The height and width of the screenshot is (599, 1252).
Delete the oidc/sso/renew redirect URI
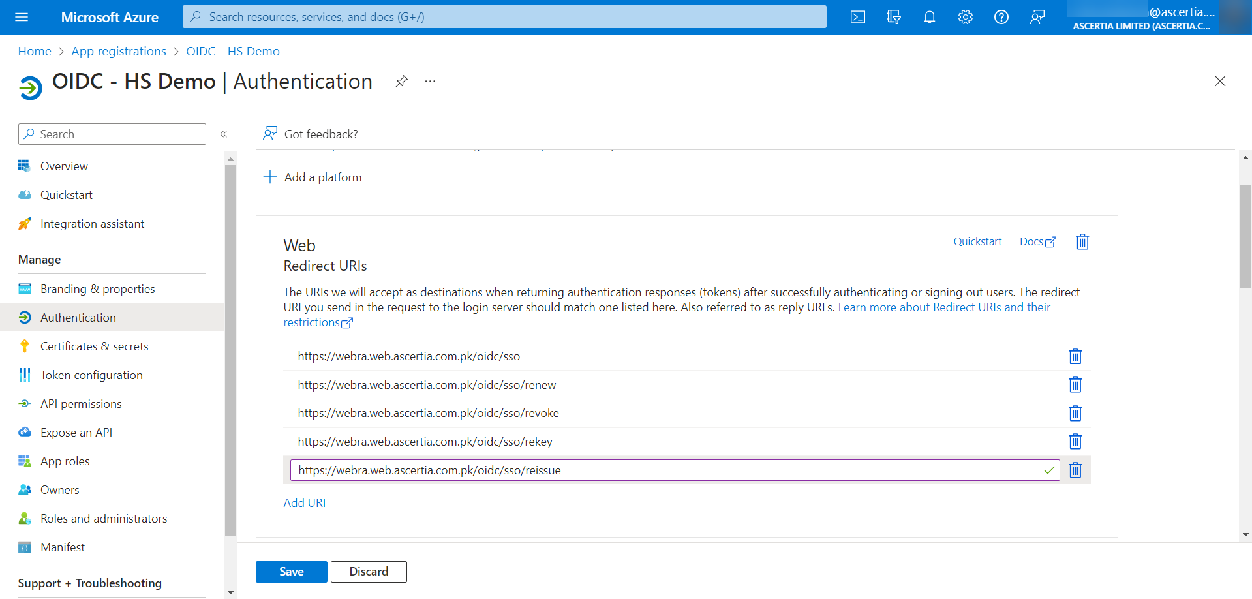point(1075,385)
